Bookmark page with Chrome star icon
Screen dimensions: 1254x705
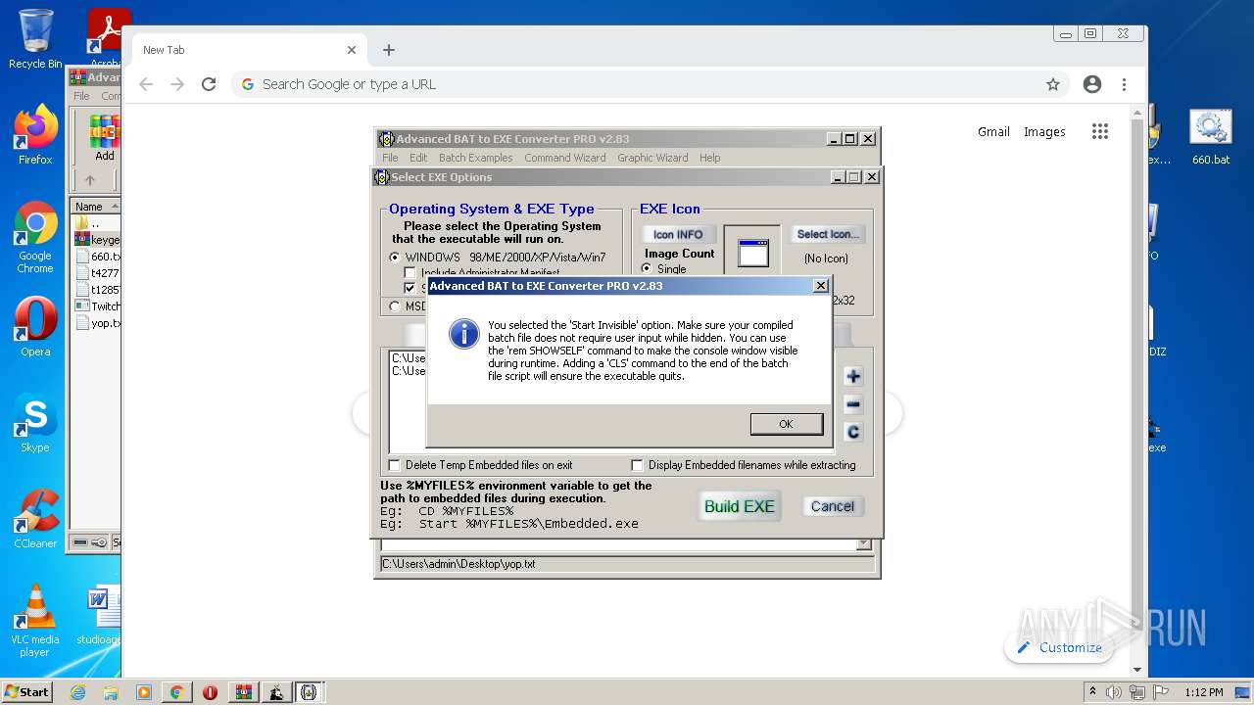click(x=1053, y=84)
